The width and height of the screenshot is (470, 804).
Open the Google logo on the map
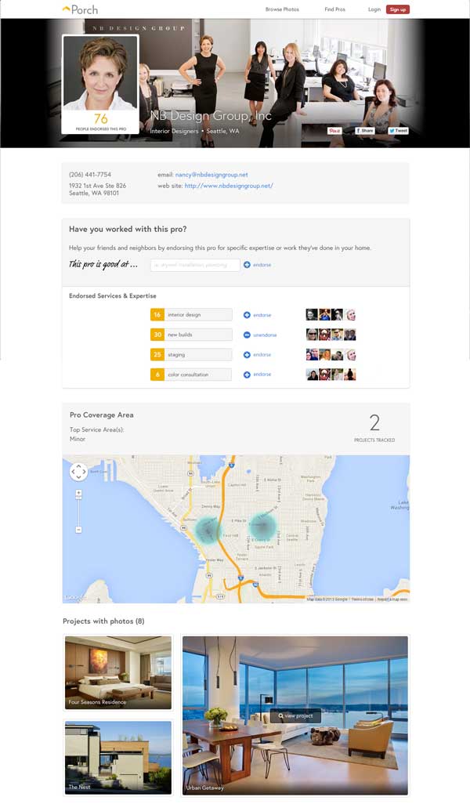click(75, 597)
